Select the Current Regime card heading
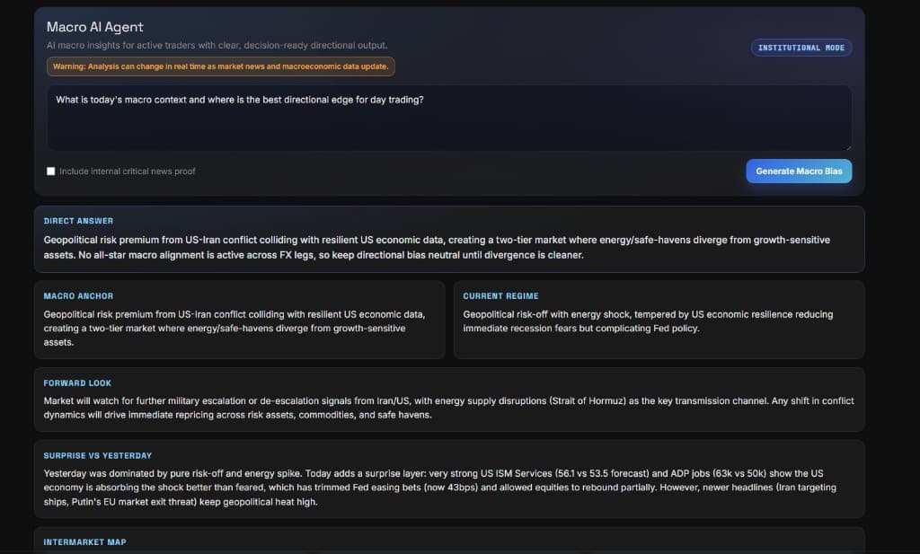Screen dimensions: 920x554 pos(500,295)
